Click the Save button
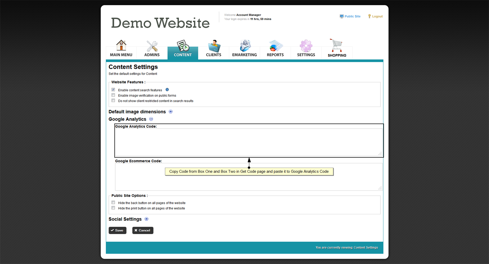Viewport: 489px width, 264px height. [118, 230]
